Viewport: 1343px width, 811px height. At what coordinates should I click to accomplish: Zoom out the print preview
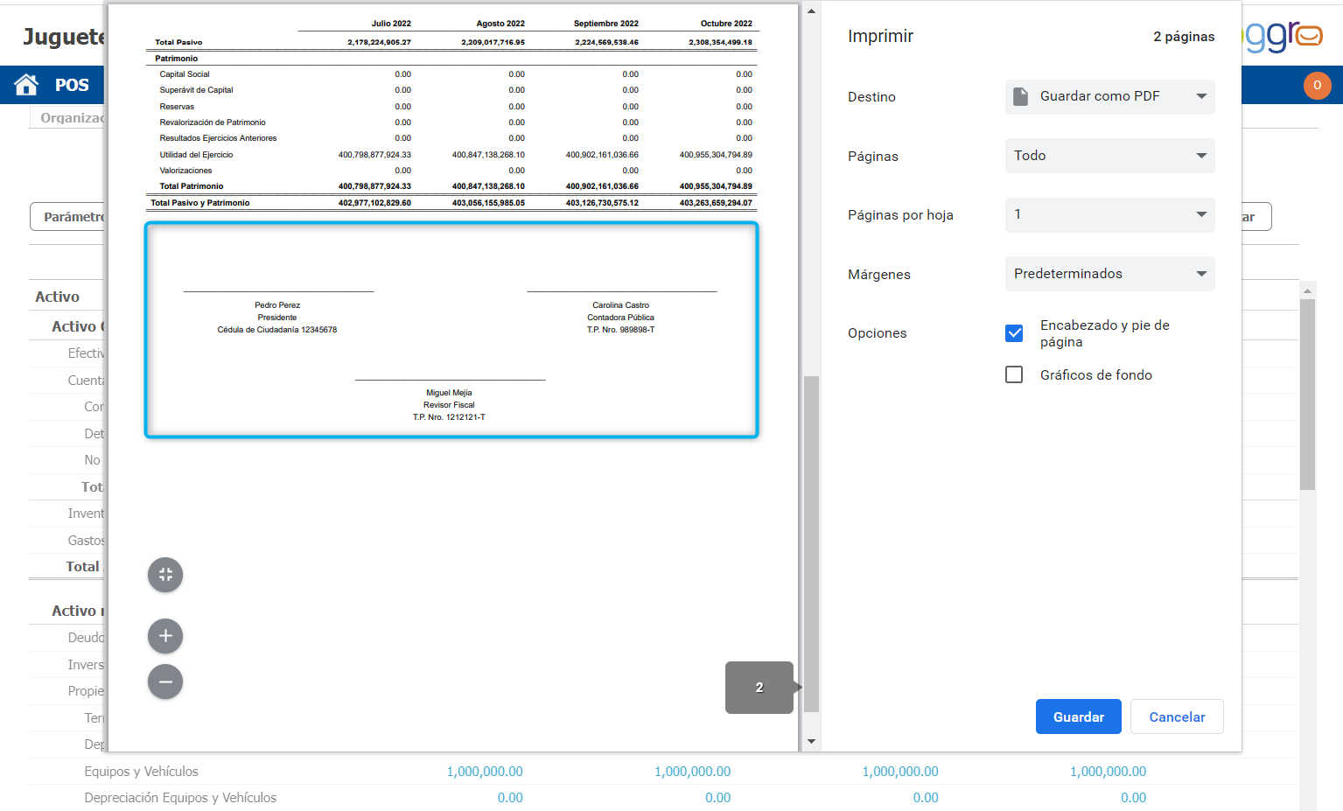click(165, 682)
